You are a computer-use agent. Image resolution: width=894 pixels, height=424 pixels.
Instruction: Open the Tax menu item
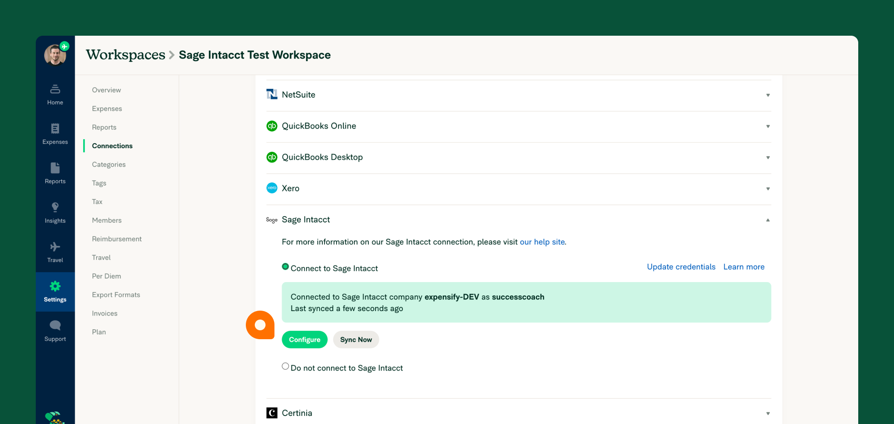click(97, 201)
